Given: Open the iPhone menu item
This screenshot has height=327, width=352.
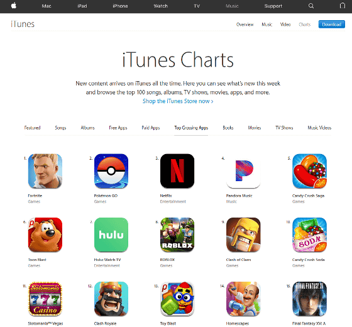Looking at the screenshot, I should click(x=120, y=6).
